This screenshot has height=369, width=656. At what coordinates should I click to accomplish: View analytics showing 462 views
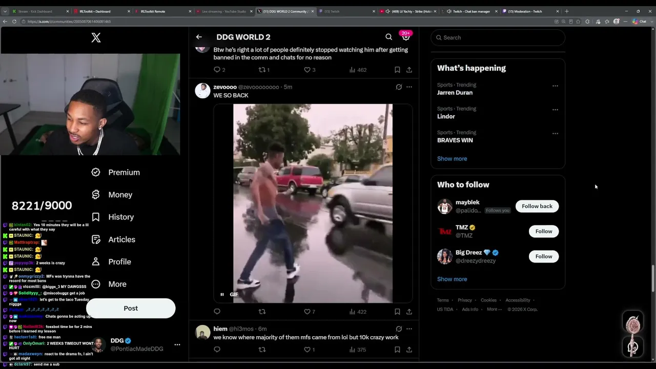tap(358, 70)
